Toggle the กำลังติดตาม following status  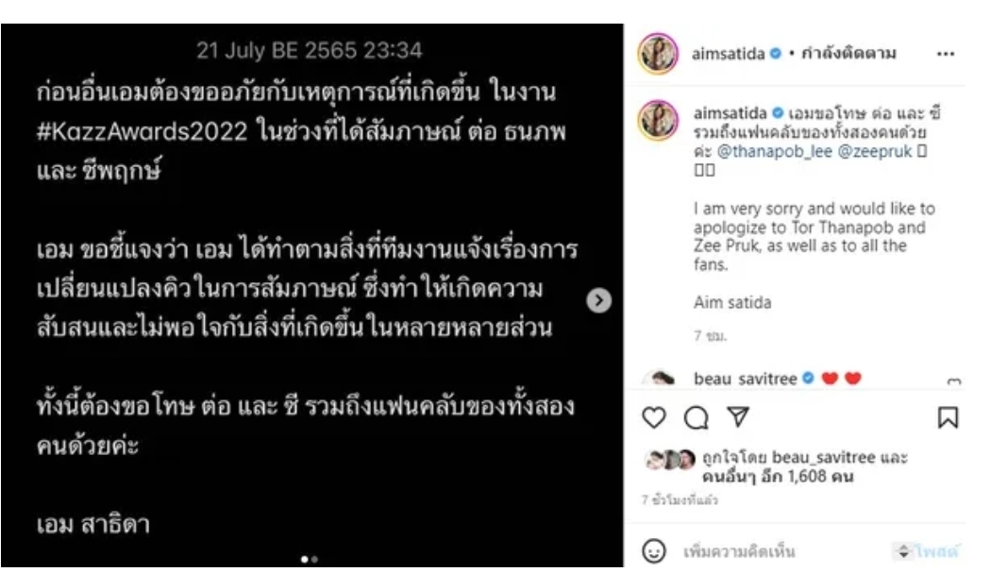point(848,53)
